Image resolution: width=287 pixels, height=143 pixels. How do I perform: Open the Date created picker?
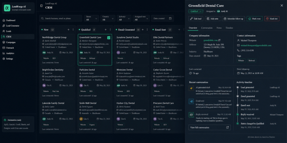click(x=162, y=18)
